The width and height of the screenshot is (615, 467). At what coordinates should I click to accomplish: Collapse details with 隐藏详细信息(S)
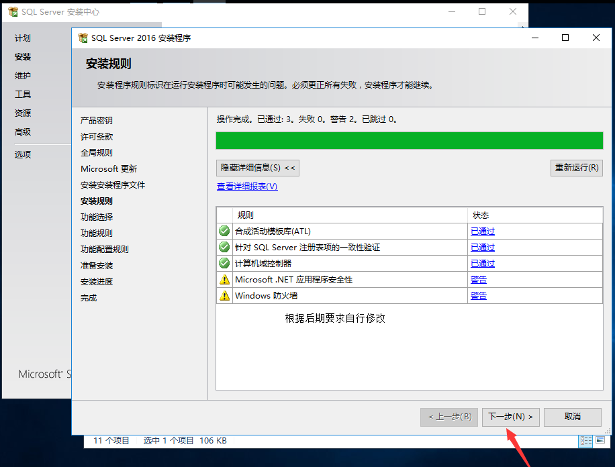pyautogui.click(x=258, y=168)
